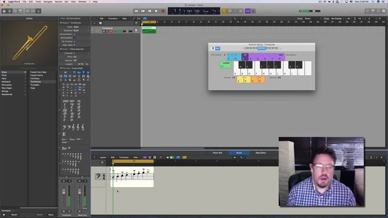Click the Rewind transport button
The image size is (388, 218).
pos(136,11)
